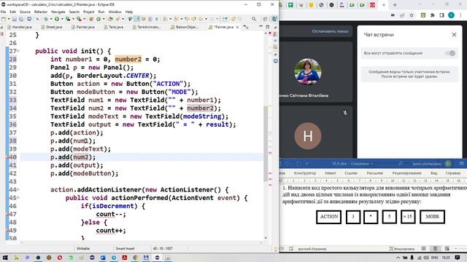Click the Chrome share page icon
The width and height of the screenshot is (467, 262).
[x=402, y=15]
